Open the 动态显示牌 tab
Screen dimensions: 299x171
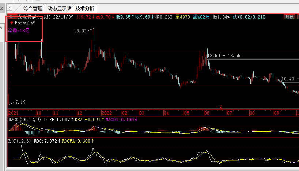point(58,8)
